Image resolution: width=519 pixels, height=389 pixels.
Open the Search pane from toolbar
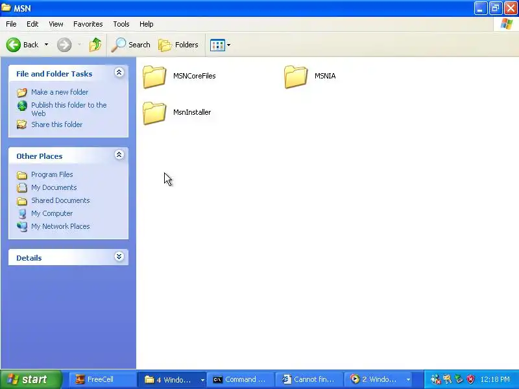pos(131,45)
